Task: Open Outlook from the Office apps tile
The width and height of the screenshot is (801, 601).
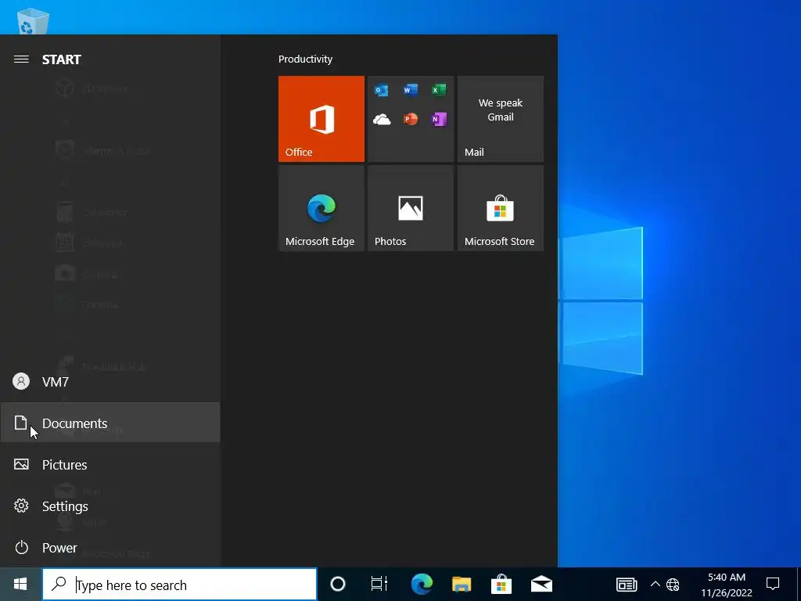Action: click(x=382, y=91)
